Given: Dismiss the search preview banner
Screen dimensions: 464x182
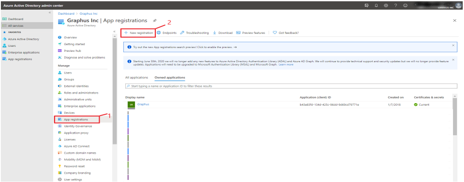Looking at the screenshot, I should click(453, 45).
